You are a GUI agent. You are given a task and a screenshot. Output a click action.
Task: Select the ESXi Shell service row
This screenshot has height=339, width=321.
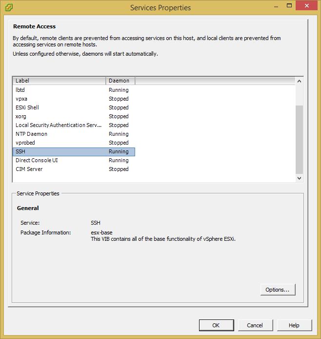pos(74,107)
